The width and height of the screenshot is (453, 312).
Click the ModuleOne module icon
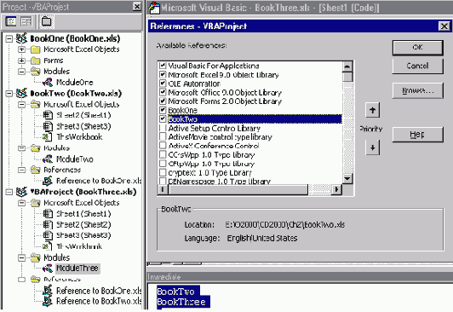pyautogui.click(x=48, y=82)
